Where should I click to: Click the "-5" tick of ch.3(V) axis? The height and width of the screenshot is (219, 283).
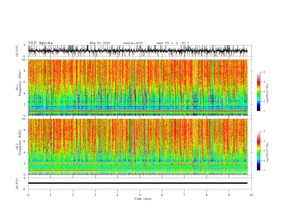pos(24,189)
